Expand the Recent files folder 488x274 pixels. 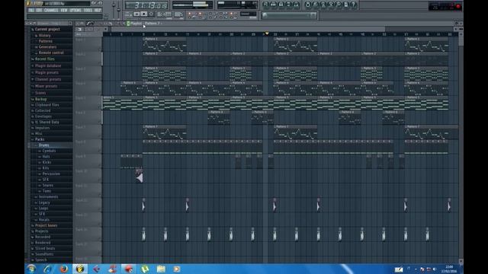[44, 59]
